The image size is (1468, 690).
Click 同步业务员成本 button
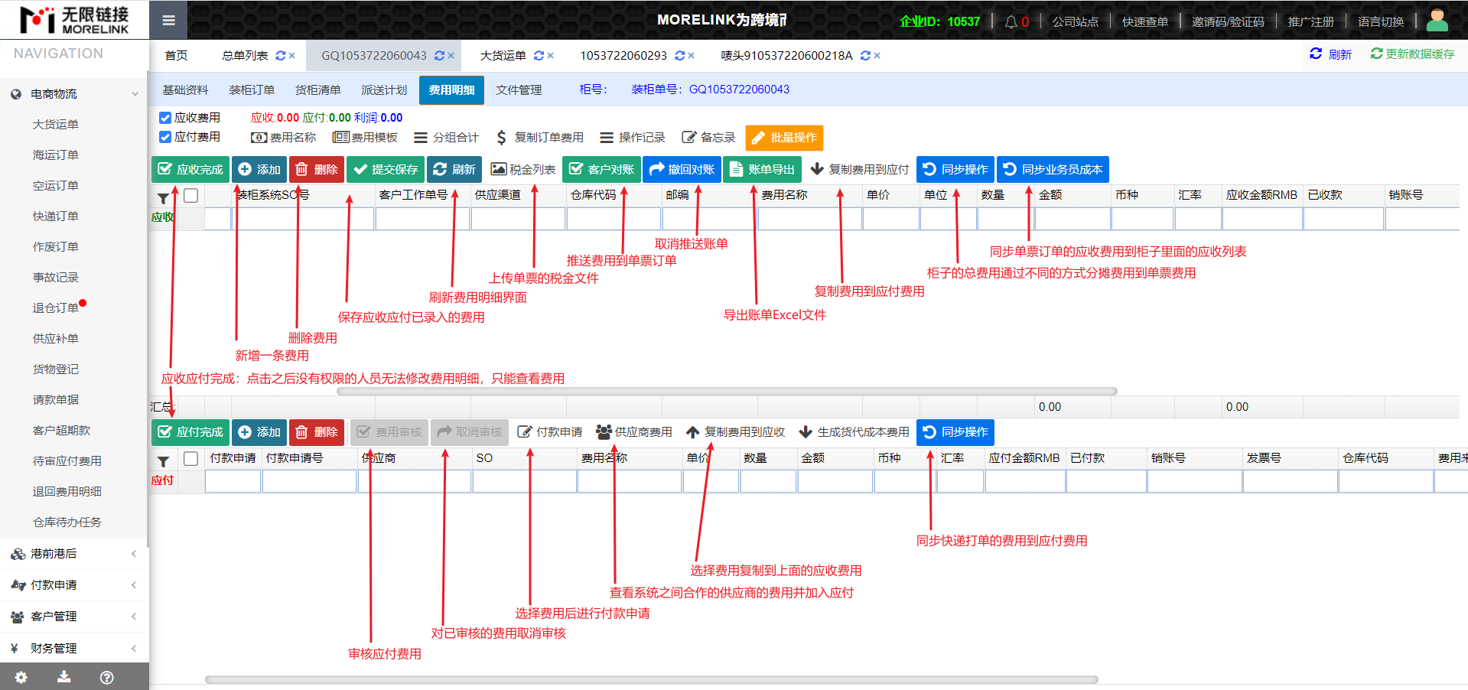point(1053,169)
